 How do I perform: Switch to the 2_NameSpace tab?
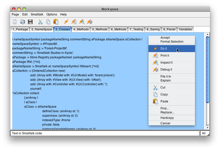point(41,29)
